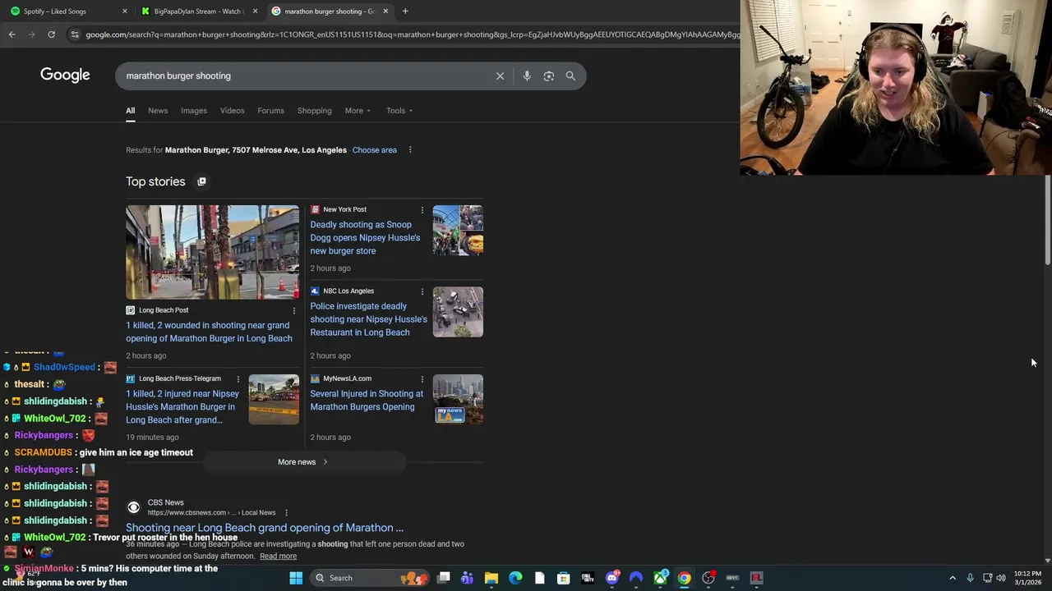1052x591 pixels.
Task: Open 1 killed, 2 injured Press-Telegram headline
Action: coord(182,407)
